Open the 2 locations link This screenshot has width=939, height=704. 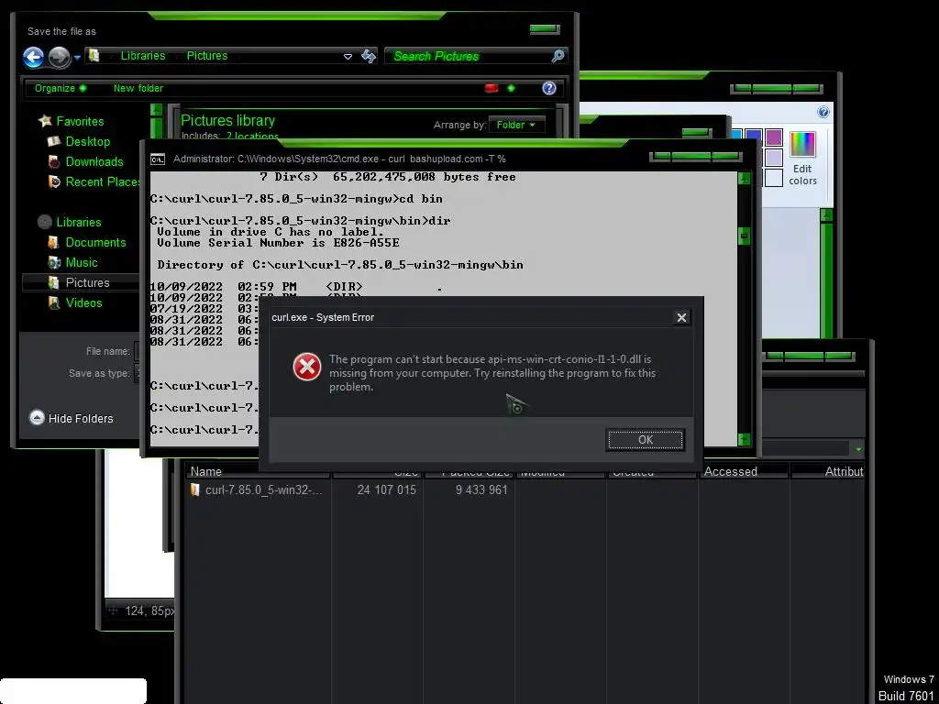[x=251, y=137]
